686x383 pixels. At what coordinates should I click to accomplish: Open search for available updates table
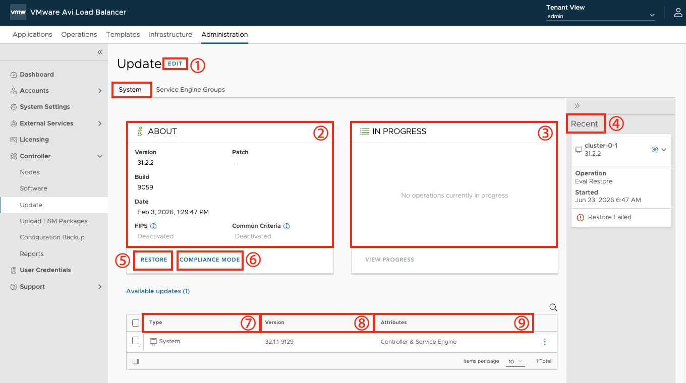point(553,307)
